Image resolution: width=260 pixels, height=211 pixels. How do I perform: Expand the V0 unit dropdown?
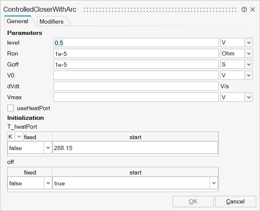coord(249,75)
